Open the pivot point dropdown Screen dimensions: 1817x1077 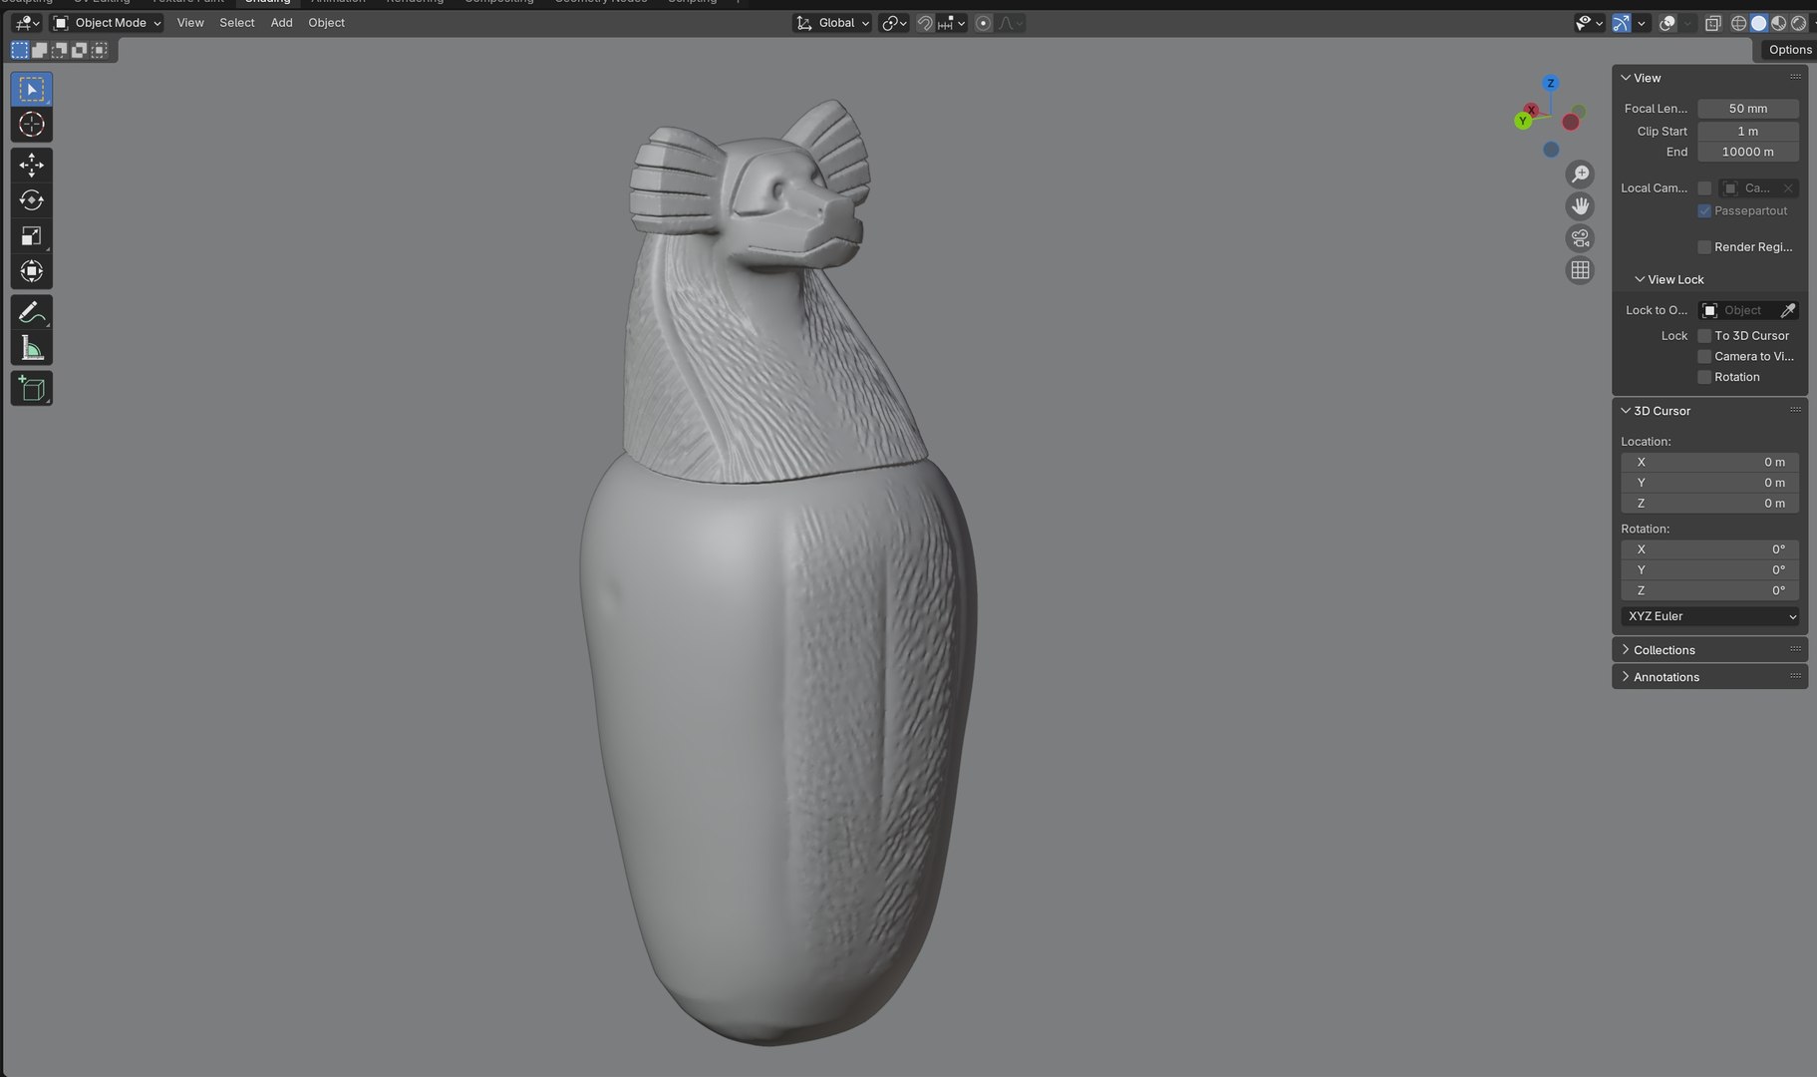coord(894,23)
